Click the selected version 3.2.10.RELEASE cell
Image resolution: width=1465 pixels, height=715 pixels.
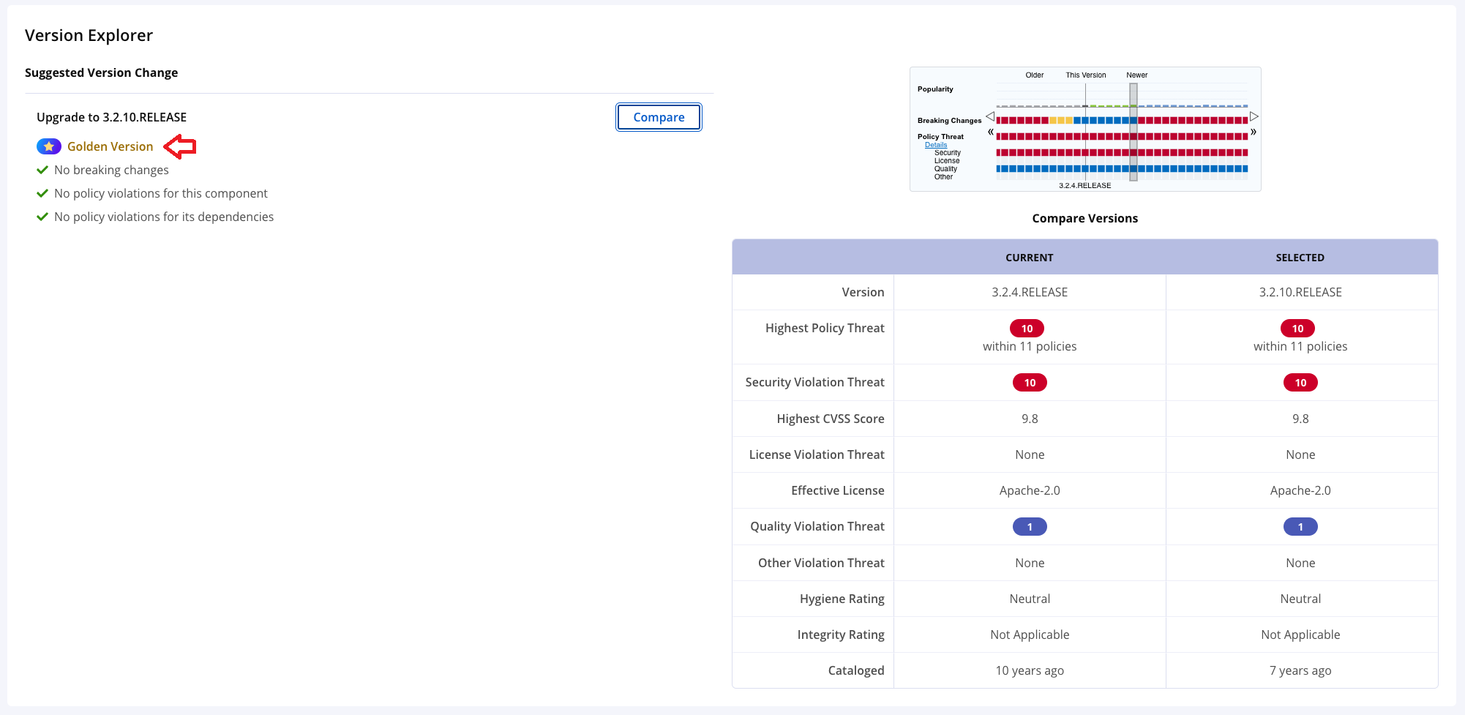coord(1300,292)
